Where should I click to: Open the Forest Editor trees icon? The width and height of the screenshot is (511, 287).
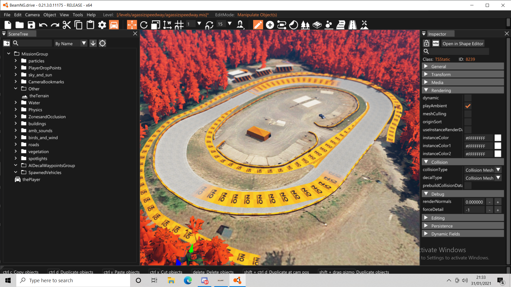click(x=305, y=25)
